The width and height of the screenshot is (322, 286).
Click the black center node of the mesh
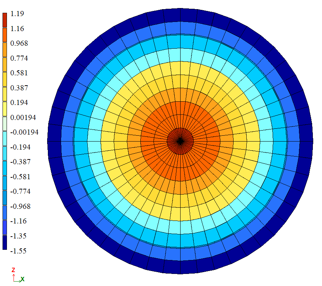[180, 141]
